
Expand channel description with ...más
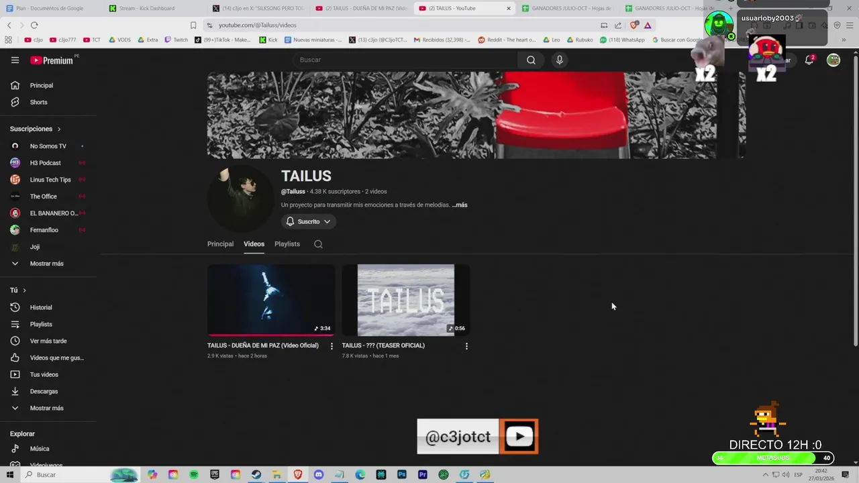click(460, 205)
